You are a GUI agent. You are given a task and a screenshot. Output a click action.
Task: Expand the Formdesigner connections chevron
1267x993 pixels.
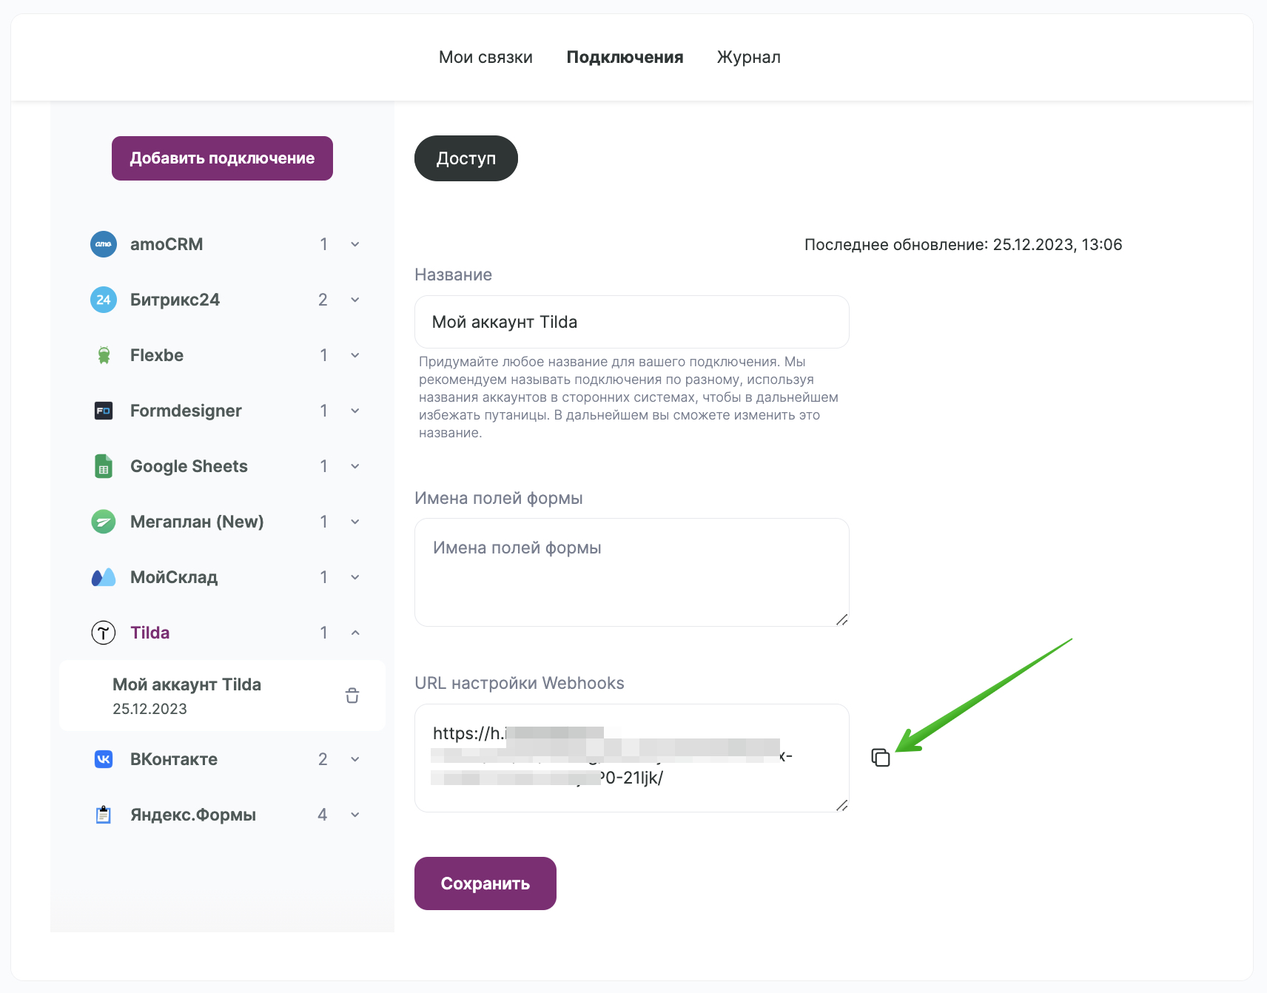tap(355, 411)
